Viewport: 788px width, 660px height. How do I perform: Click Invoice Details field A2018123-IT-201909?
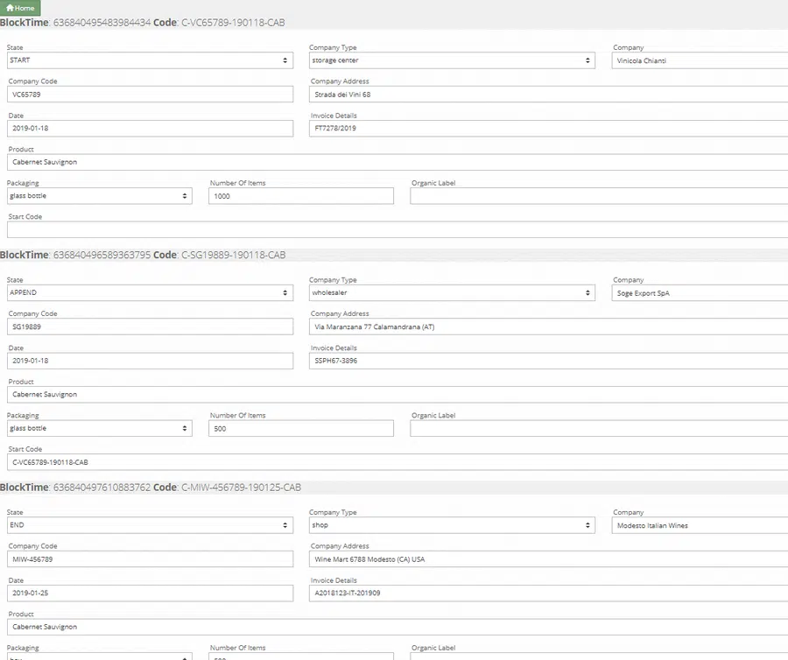tap(548, 593)
